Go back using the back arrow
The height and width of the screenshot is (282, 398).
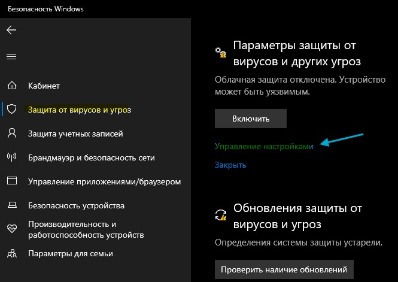[11, 30]
